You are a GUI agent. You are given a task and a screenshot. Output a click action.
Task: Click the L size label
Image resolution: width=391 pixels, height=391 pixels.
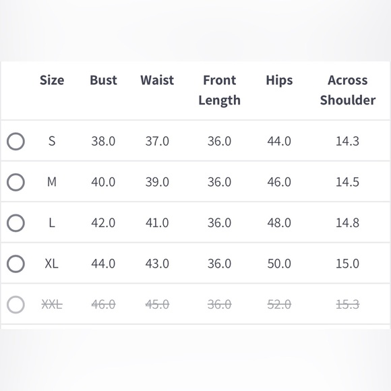click(52, 222)
